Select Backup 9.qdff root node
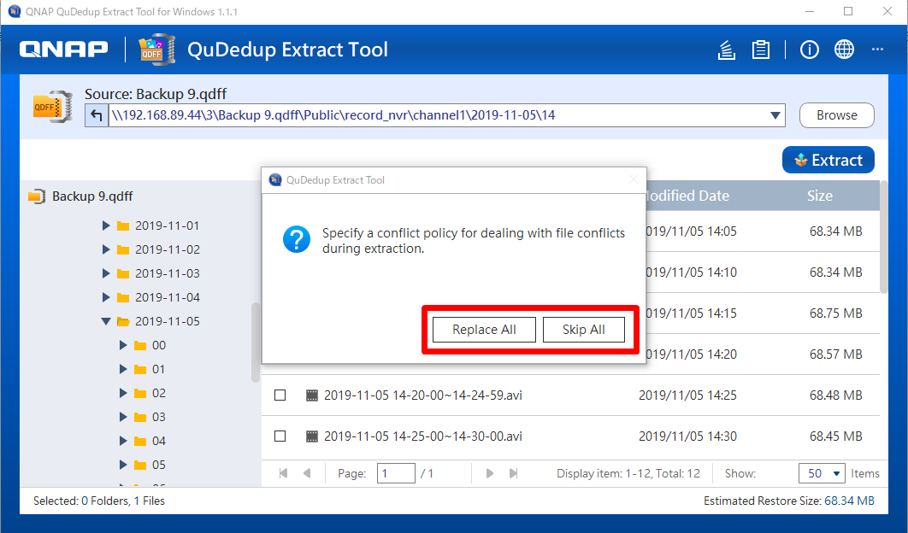Screen dimensions: 908x533 [x=92, y=196]
